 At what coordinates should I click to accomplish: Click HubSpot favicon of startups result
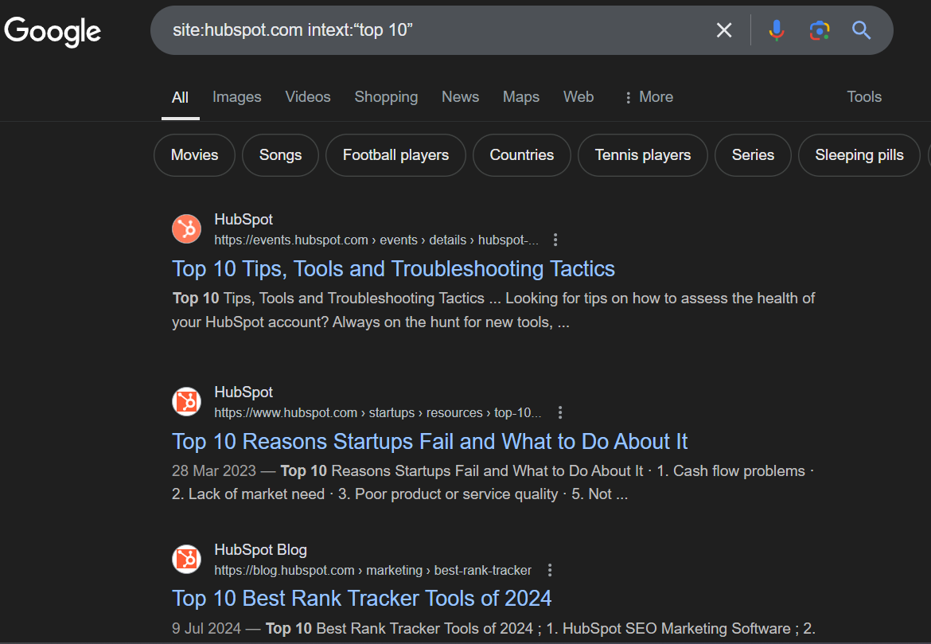[x=186, y=402]
